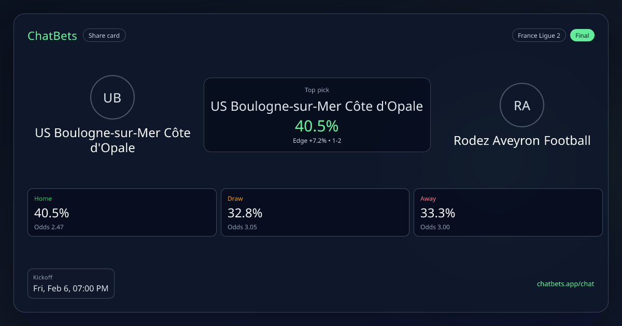622x326 pixels.
Task: Click the Top pick label text
Action: [x=317, y=90]
